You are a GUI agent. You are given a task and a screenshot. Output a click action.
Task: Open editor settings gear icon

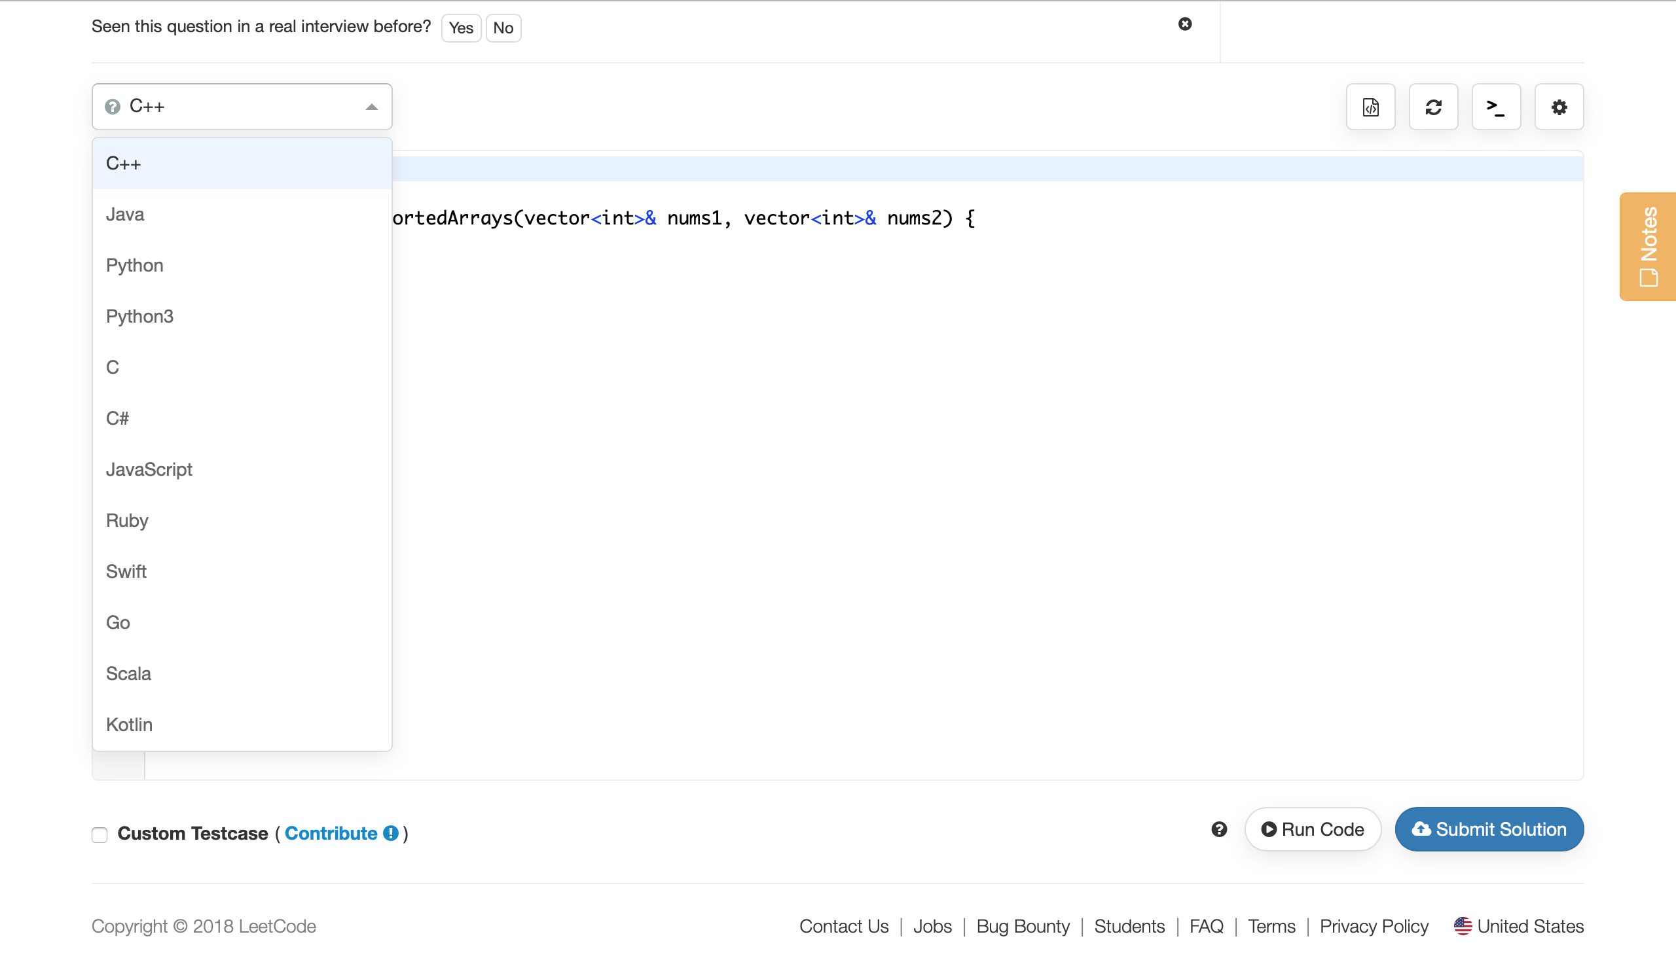point(1559,107)
